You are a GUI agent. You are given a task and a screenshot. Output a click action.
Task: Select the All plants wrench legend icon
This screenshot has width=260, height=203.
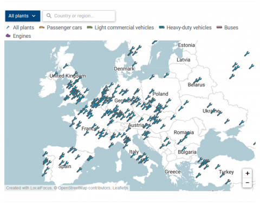click(x=8, y=28)
